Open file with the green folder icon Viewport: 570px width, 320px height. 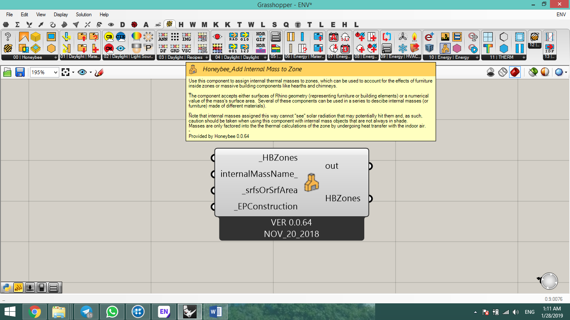click(x=7, y=72)
